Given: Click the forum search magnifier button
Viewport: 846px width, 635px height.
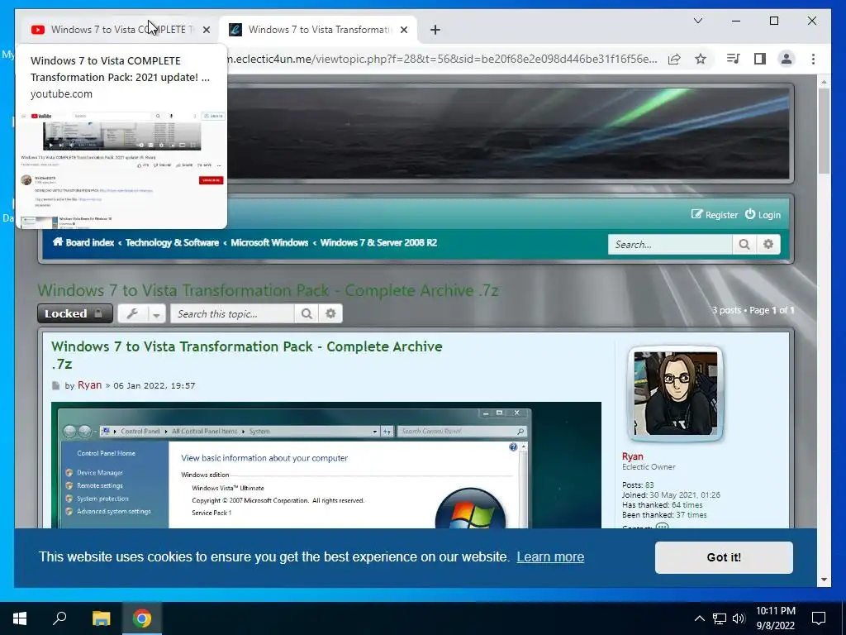Looking at the screenshot, I should click(744, 244).
